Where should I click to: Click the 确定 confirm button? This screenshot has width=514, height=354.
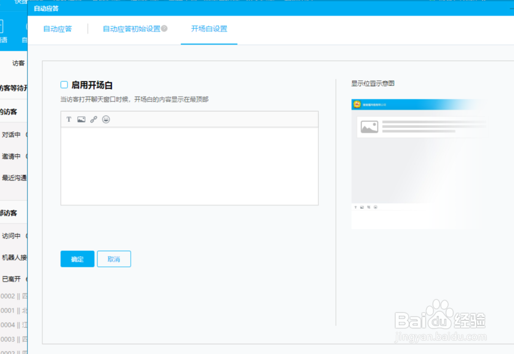pyautogui.click(x=77, y=259)
